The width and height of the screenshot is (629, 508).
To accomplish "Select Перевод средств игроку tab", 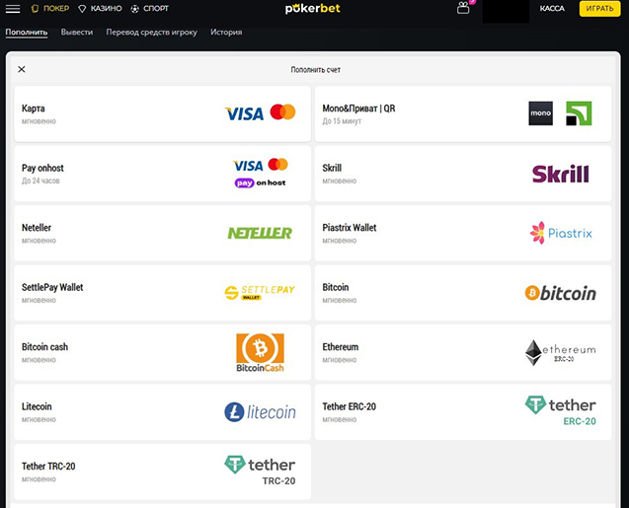I will click(151, 33).
